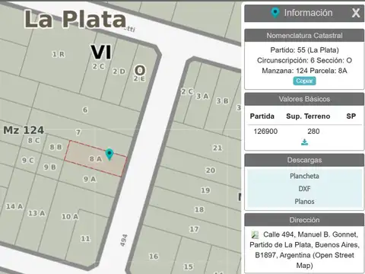This screenshot has height=274, width=365.
Task: Select parcel 14 A on the map
Action: tap(14, 206)
